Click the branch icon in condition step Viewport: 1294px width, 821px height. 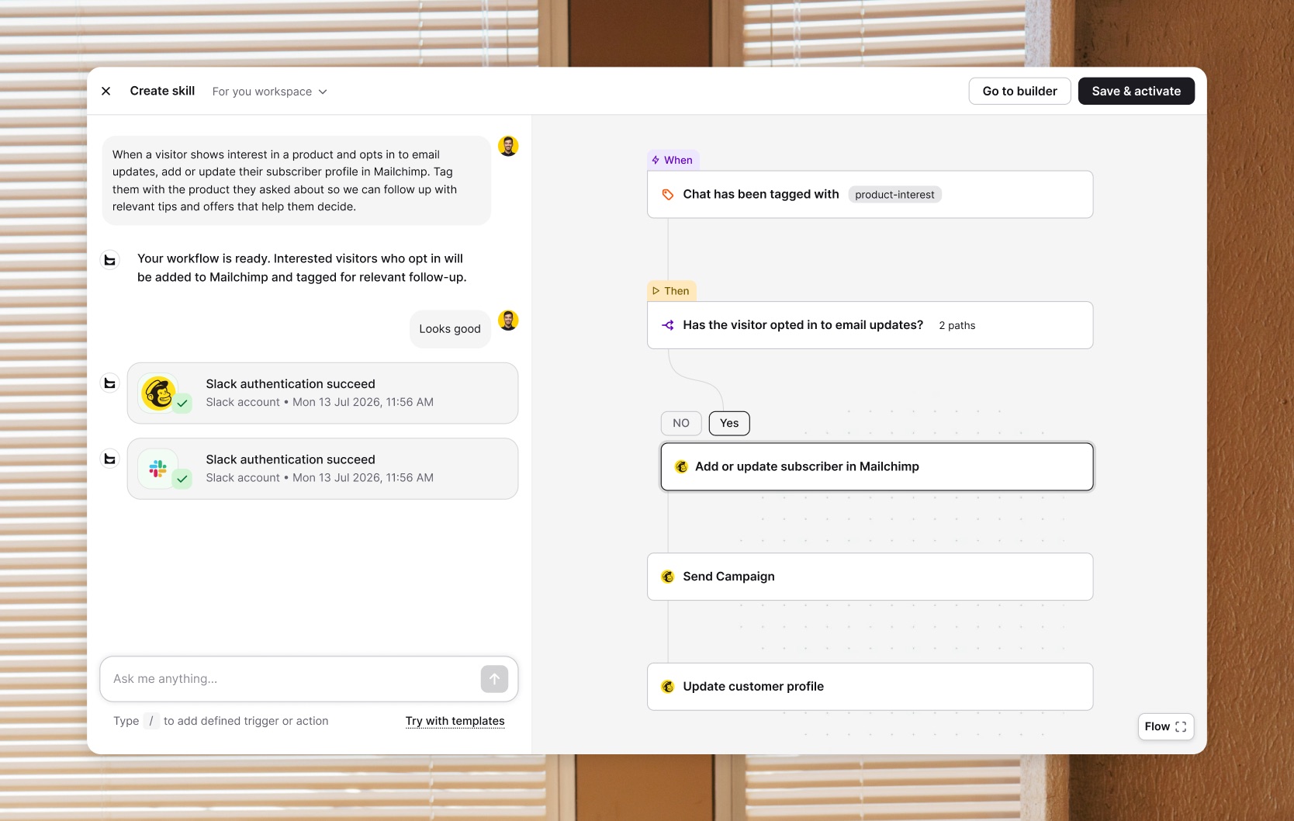point(667,325)
